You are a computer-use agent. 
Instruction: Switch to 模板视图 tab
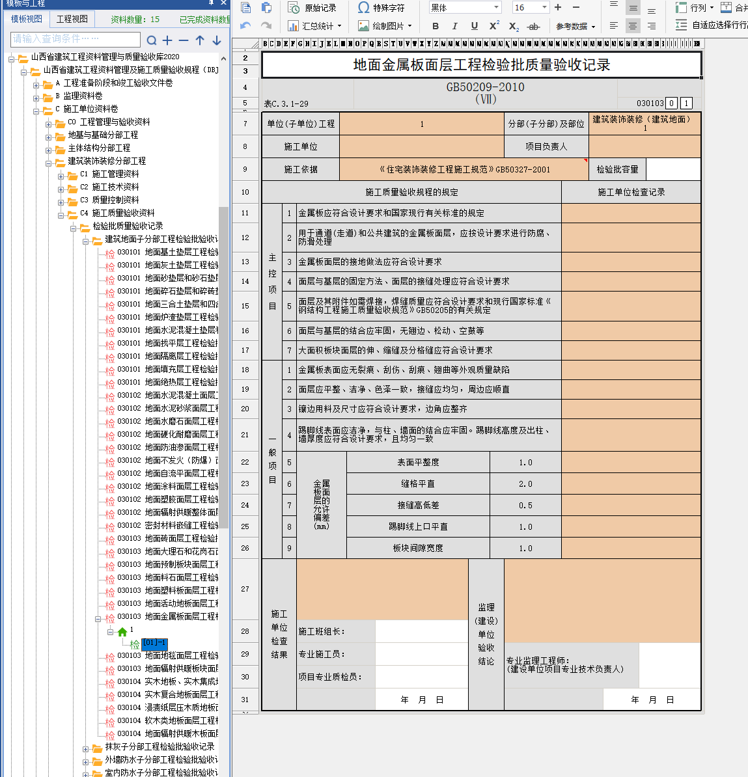point(26,19)
